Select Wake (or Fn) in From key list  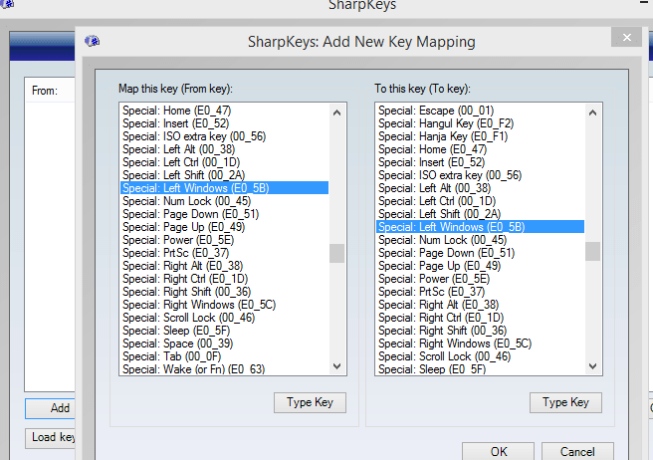click(x=224, y=368)
